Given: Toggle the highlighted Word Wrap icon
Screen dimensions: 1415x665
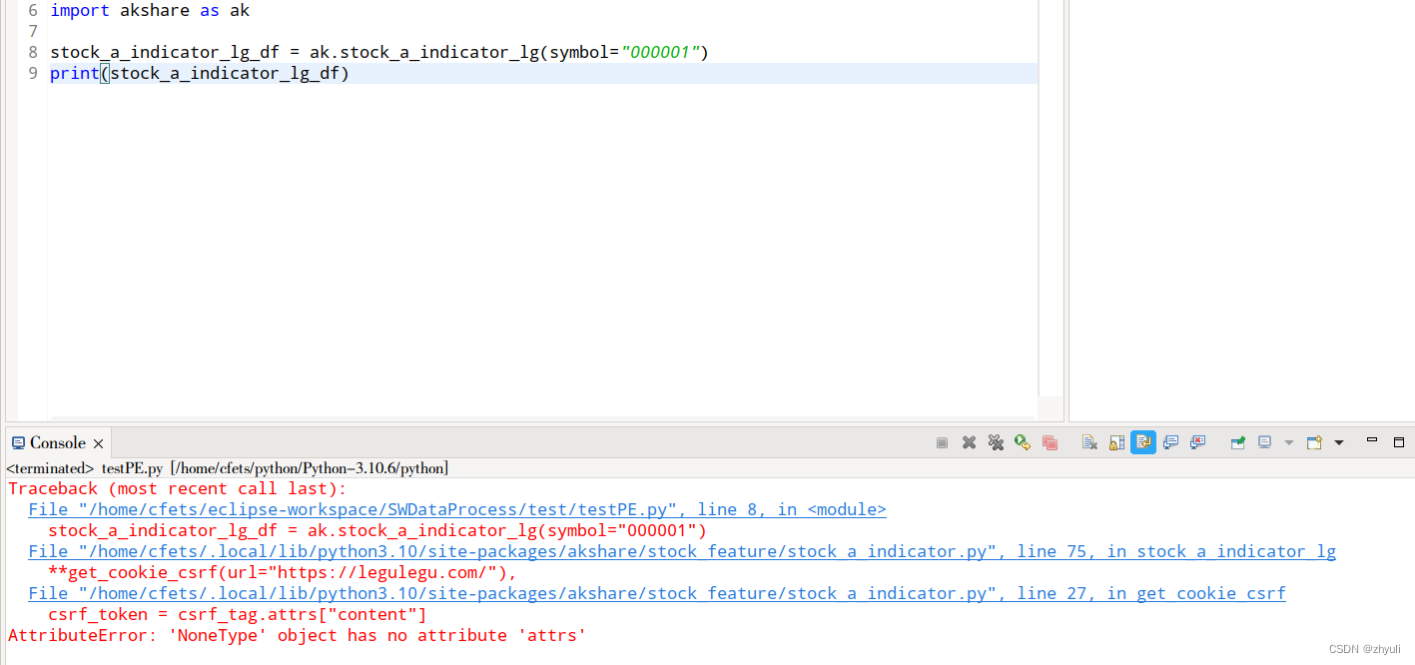Looking at the screenshot, I should coord(1143,442).
